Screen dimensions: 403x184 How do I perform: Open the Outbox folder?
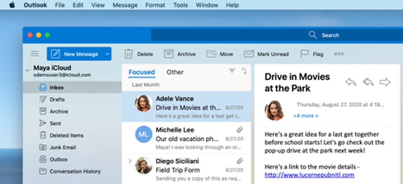pyautogui.click(x=72, y=159)
